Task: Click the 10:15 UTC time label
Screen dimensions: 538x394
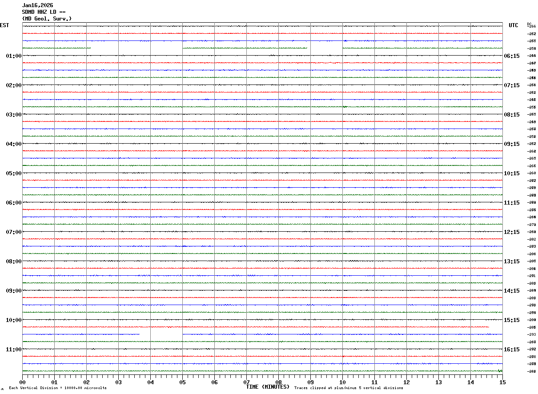Action: [x=512, y=173]
